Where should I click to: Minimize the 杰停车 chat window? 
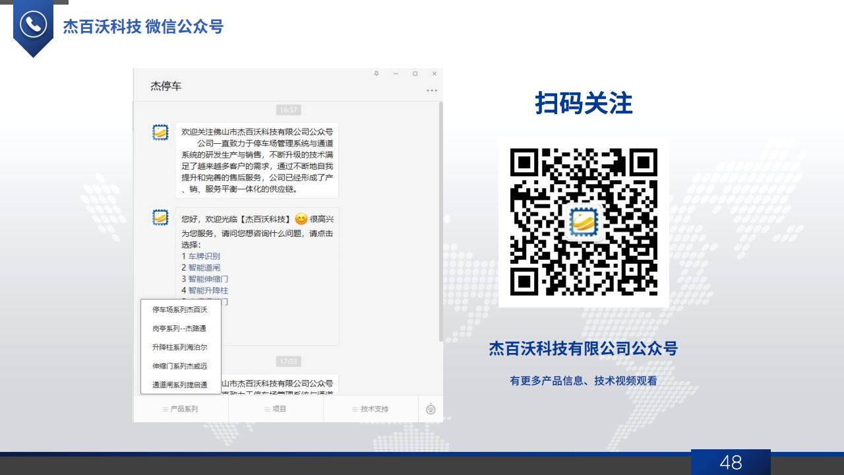pyautogui.click(x=396, y=73)
